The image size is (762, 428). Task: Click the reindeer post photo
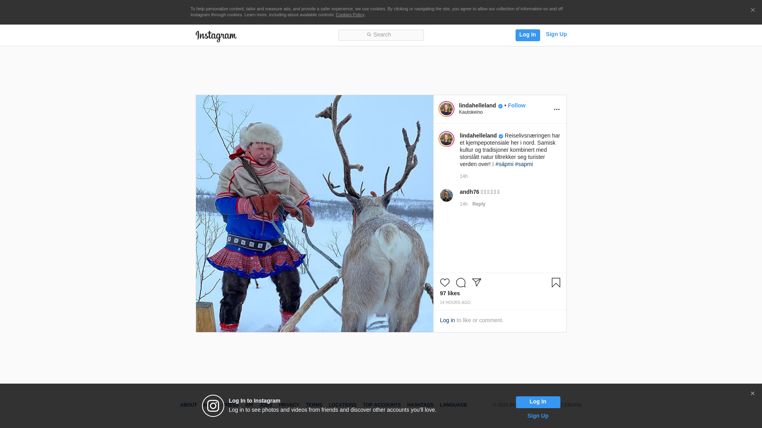(314, 213)
